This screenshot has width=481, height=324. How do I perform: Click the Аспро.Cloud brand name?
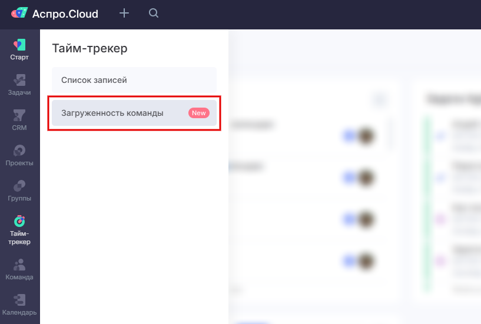(65, 14)
